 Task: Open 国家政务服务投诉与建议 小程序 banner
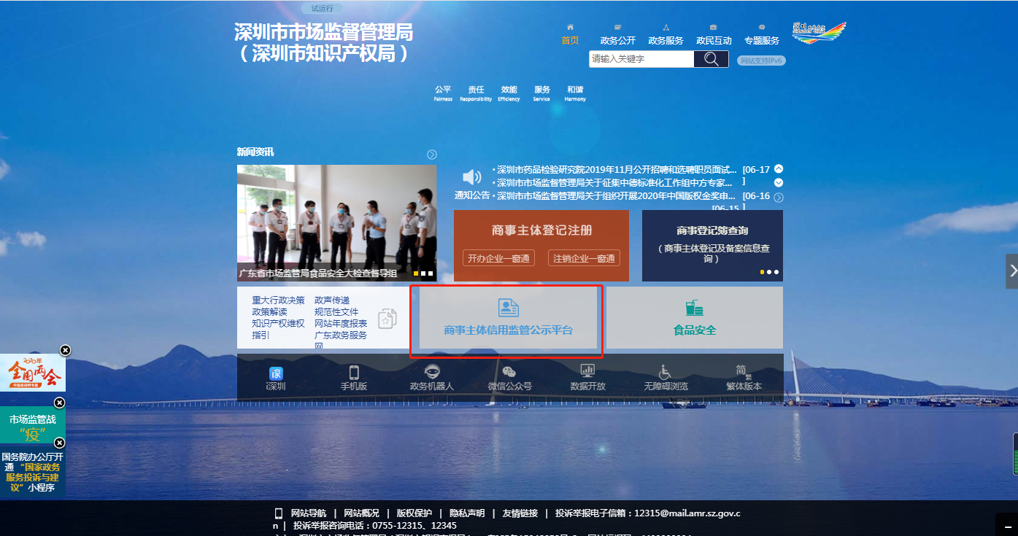[x=33, y=472]
